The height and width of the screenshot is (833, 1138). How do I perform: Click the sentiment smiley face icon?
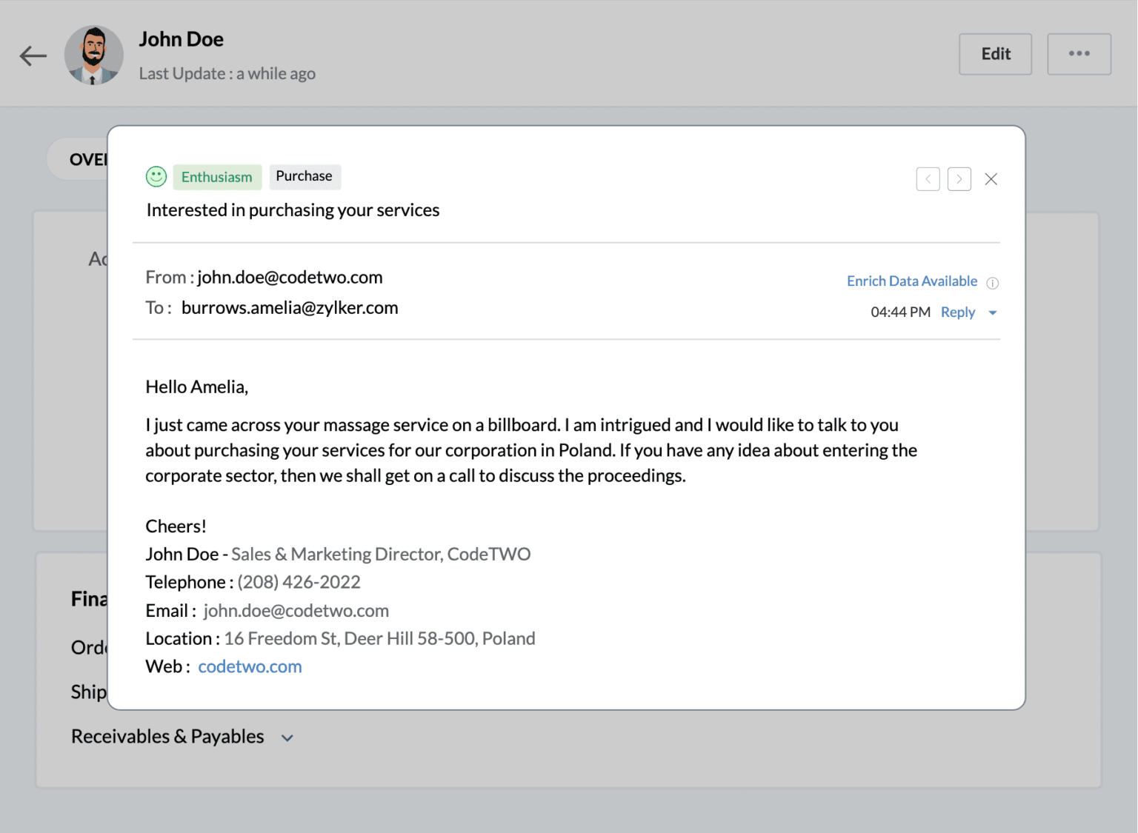[156, 177]
